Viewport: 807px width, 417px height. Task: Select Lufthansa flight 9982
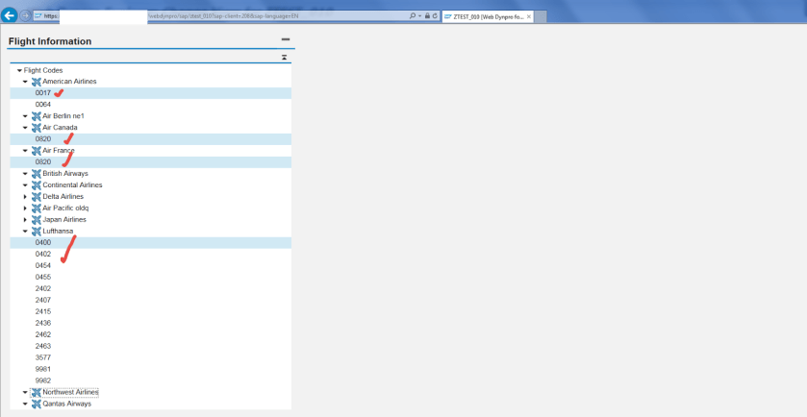click(x=43, y=380)
